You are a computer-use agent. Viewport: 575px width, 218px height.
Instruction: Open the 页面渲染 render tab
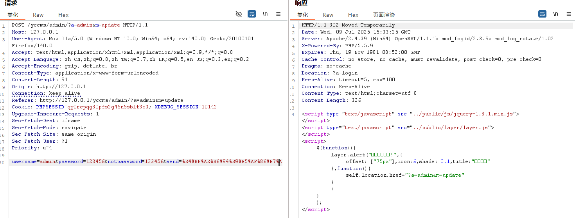click(384, 15)
